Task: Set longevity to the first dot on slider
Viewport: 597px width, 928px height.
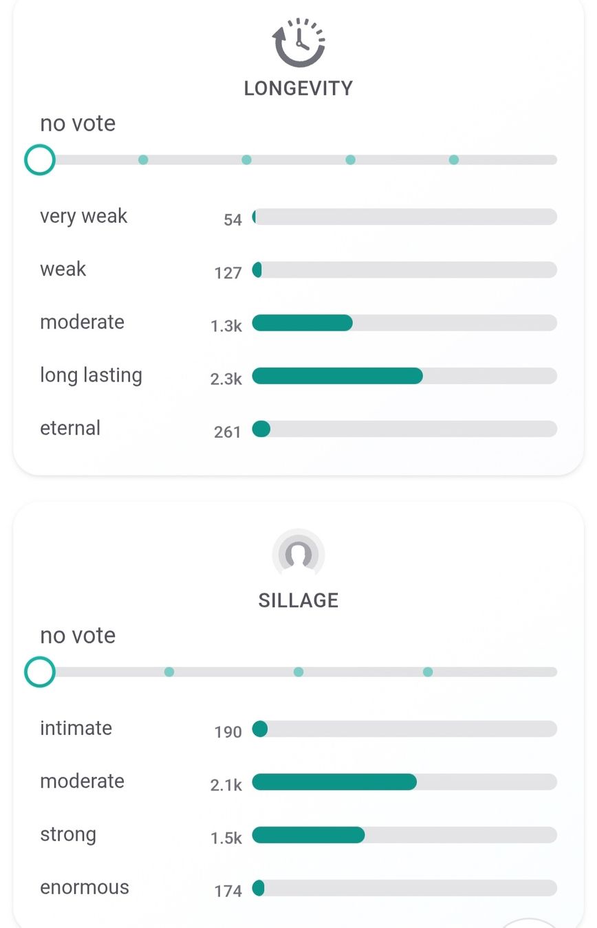Action: coord(143,159)
